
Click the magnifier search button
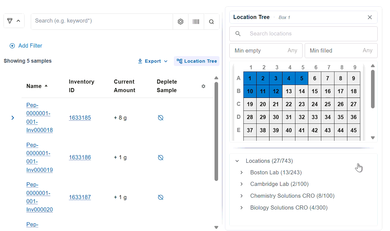[x=212, y=22]
